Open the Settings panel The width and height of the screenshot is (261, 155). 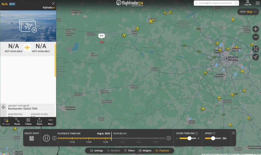(97, 151)
